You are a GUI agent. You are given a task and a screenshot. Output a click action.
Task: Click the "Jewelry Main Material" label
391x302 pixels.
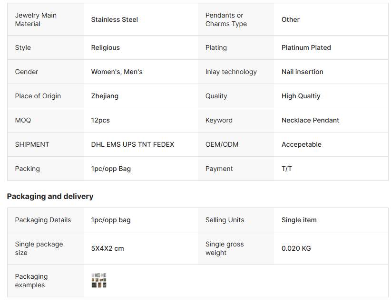pyautogui.click(x=36, y=19)
